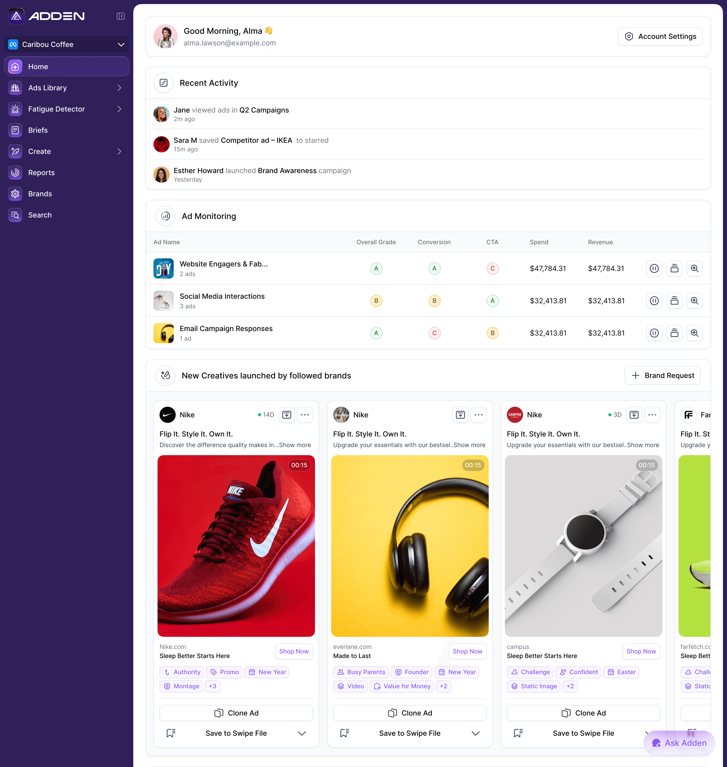
Task: Click Clone Ad on Nike.com card
Action: (x=236, y=713)
